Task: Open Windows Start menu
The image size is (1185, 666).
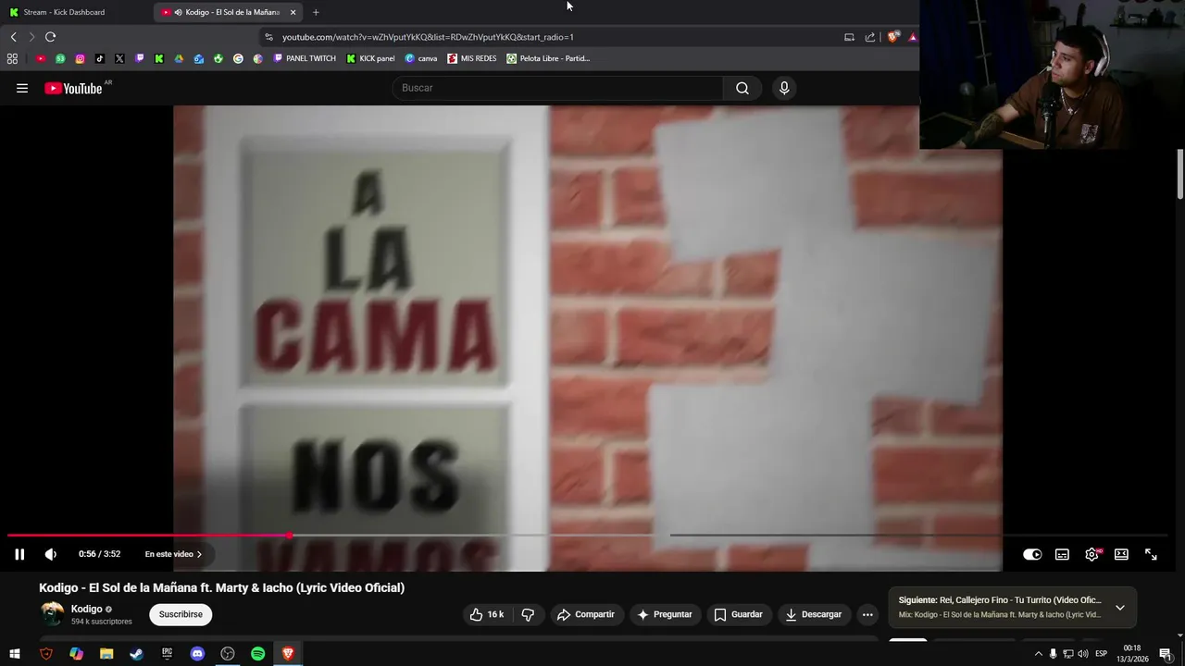Action: coord(15,654)
